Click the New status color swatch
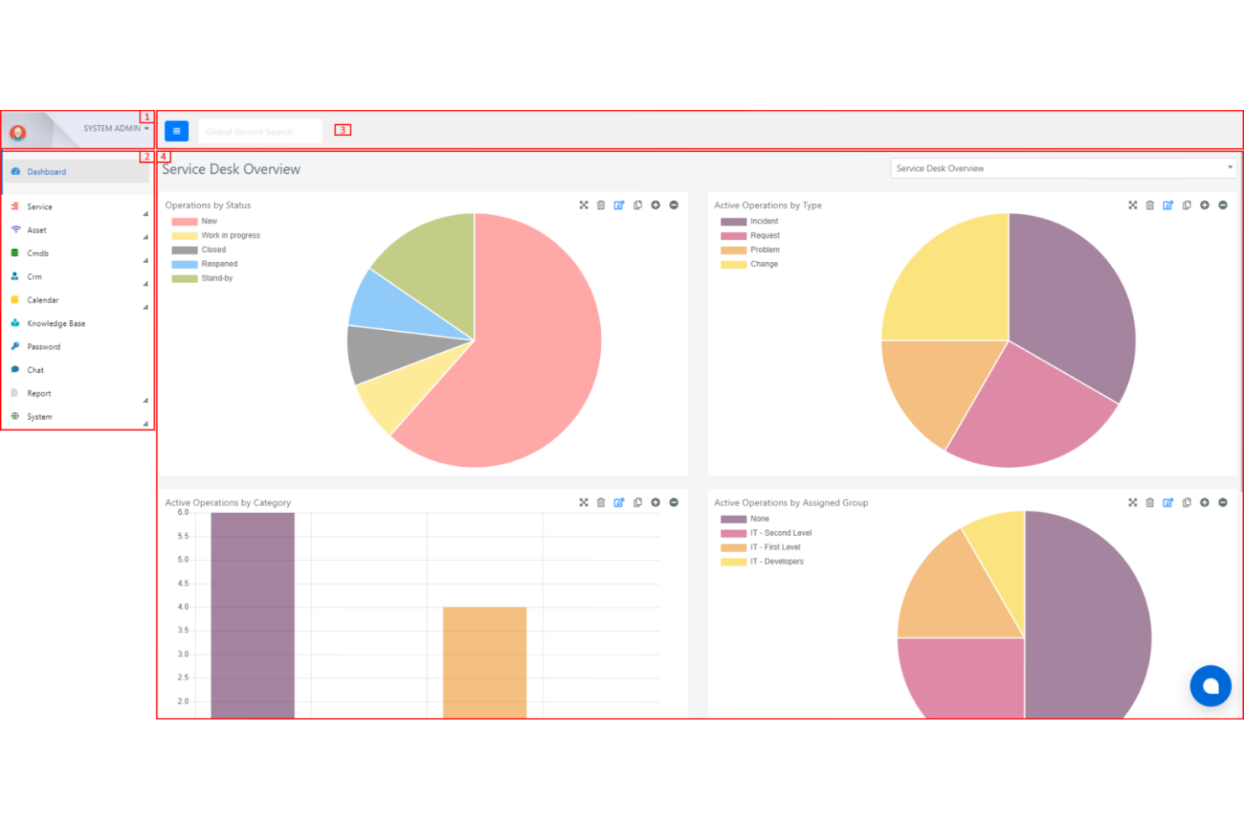This screenshot has width=1244, height=829. tap(183, 221)
